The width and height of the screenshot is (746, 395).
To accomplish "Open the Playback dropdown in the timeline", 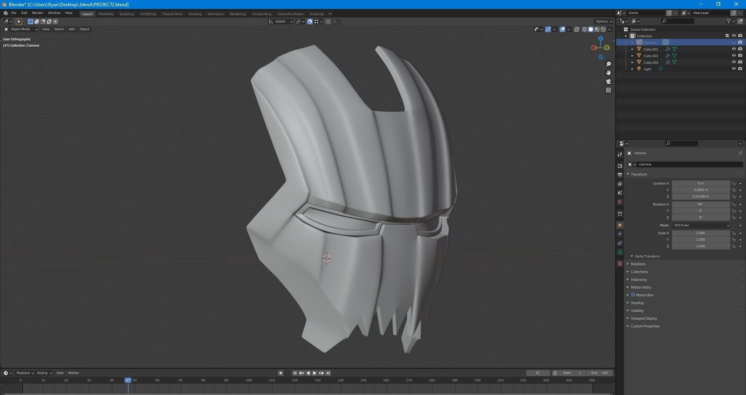I will pos(25,373).
